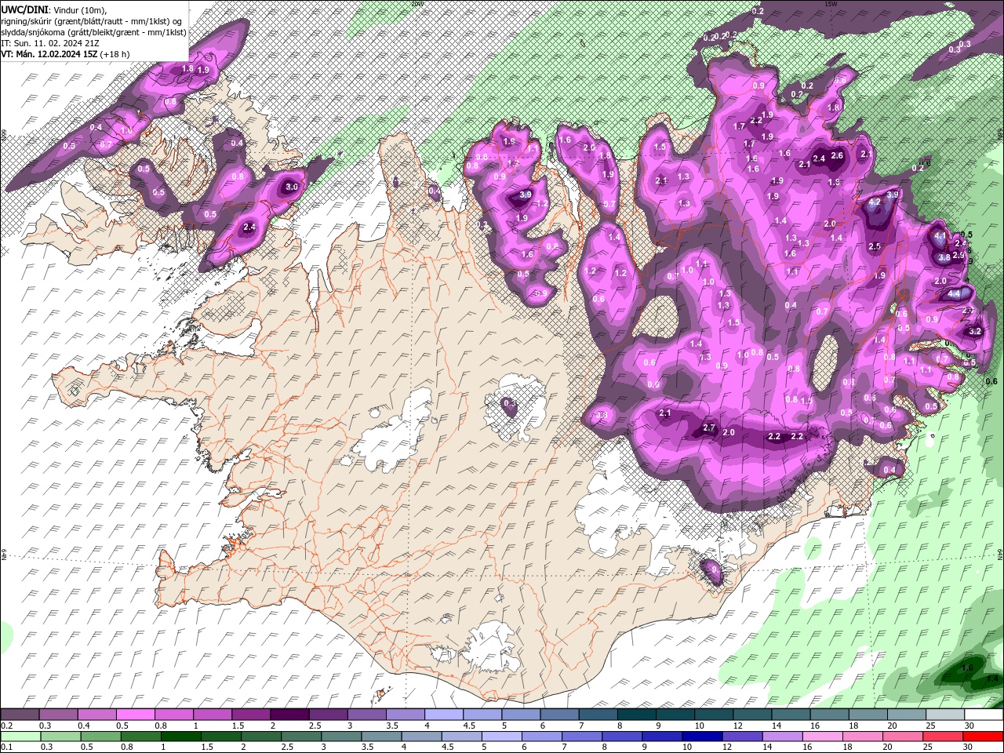Click the 3.0 snowfall value on the map
This screenshot has width=1004, height=753.
292,187
